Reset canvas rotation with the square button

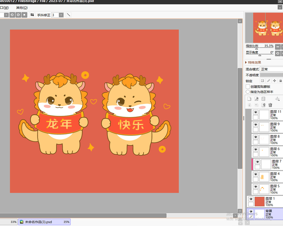(x=24, y=15)
